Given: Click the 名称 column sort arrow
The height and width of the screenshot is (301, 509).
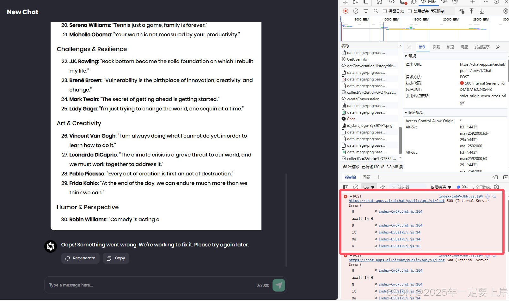Looking at the screenshot, I should click(x=400, y=46).
